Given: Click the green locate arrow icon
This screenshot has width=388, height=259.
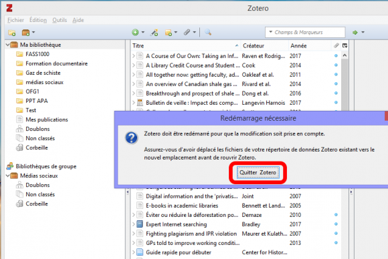Looking at the screenshot, I should point(355,32).
